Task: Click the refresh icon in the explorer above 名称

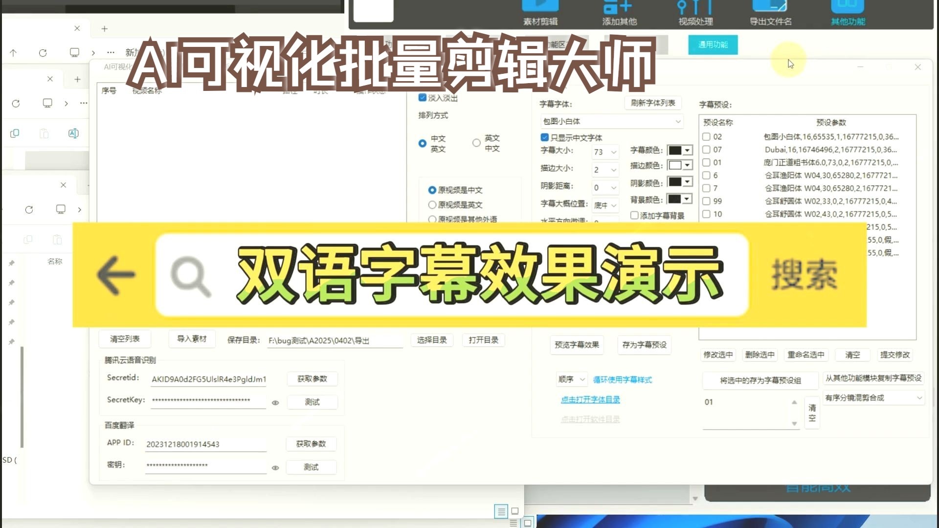Action: (29, 209)
